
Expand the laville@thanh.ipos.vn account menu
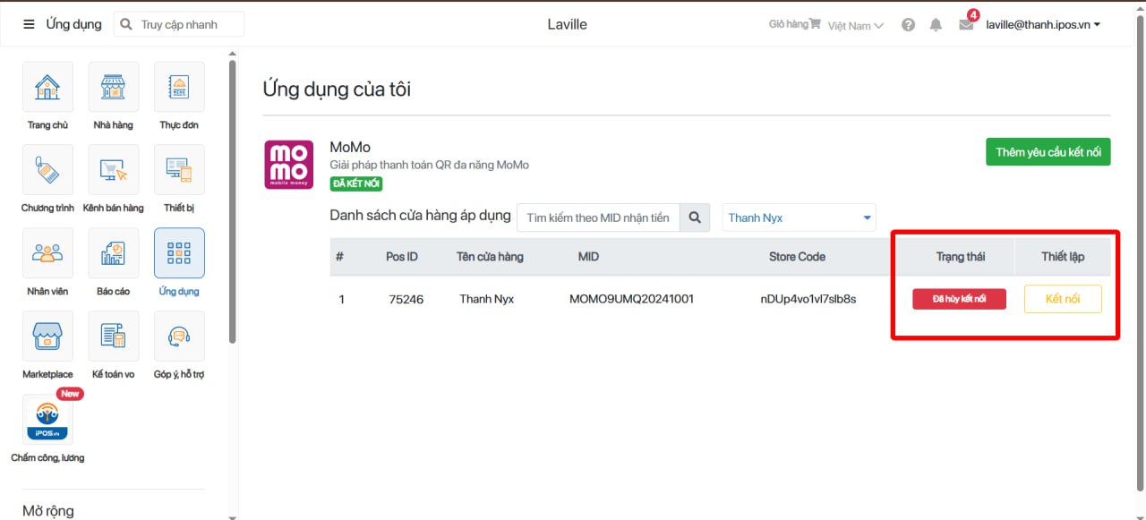coord(1043,25)
